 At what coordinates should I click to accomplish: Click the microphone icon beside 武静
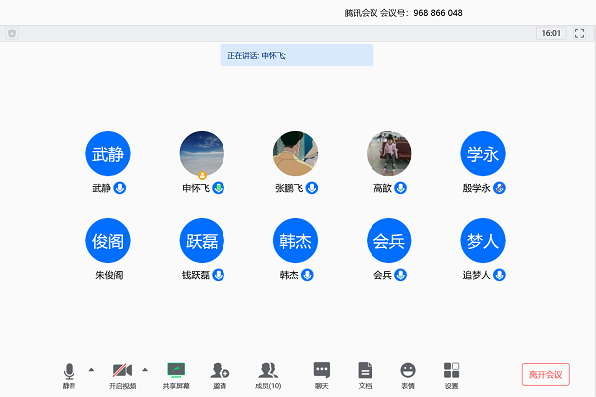(x=120, y=187)
